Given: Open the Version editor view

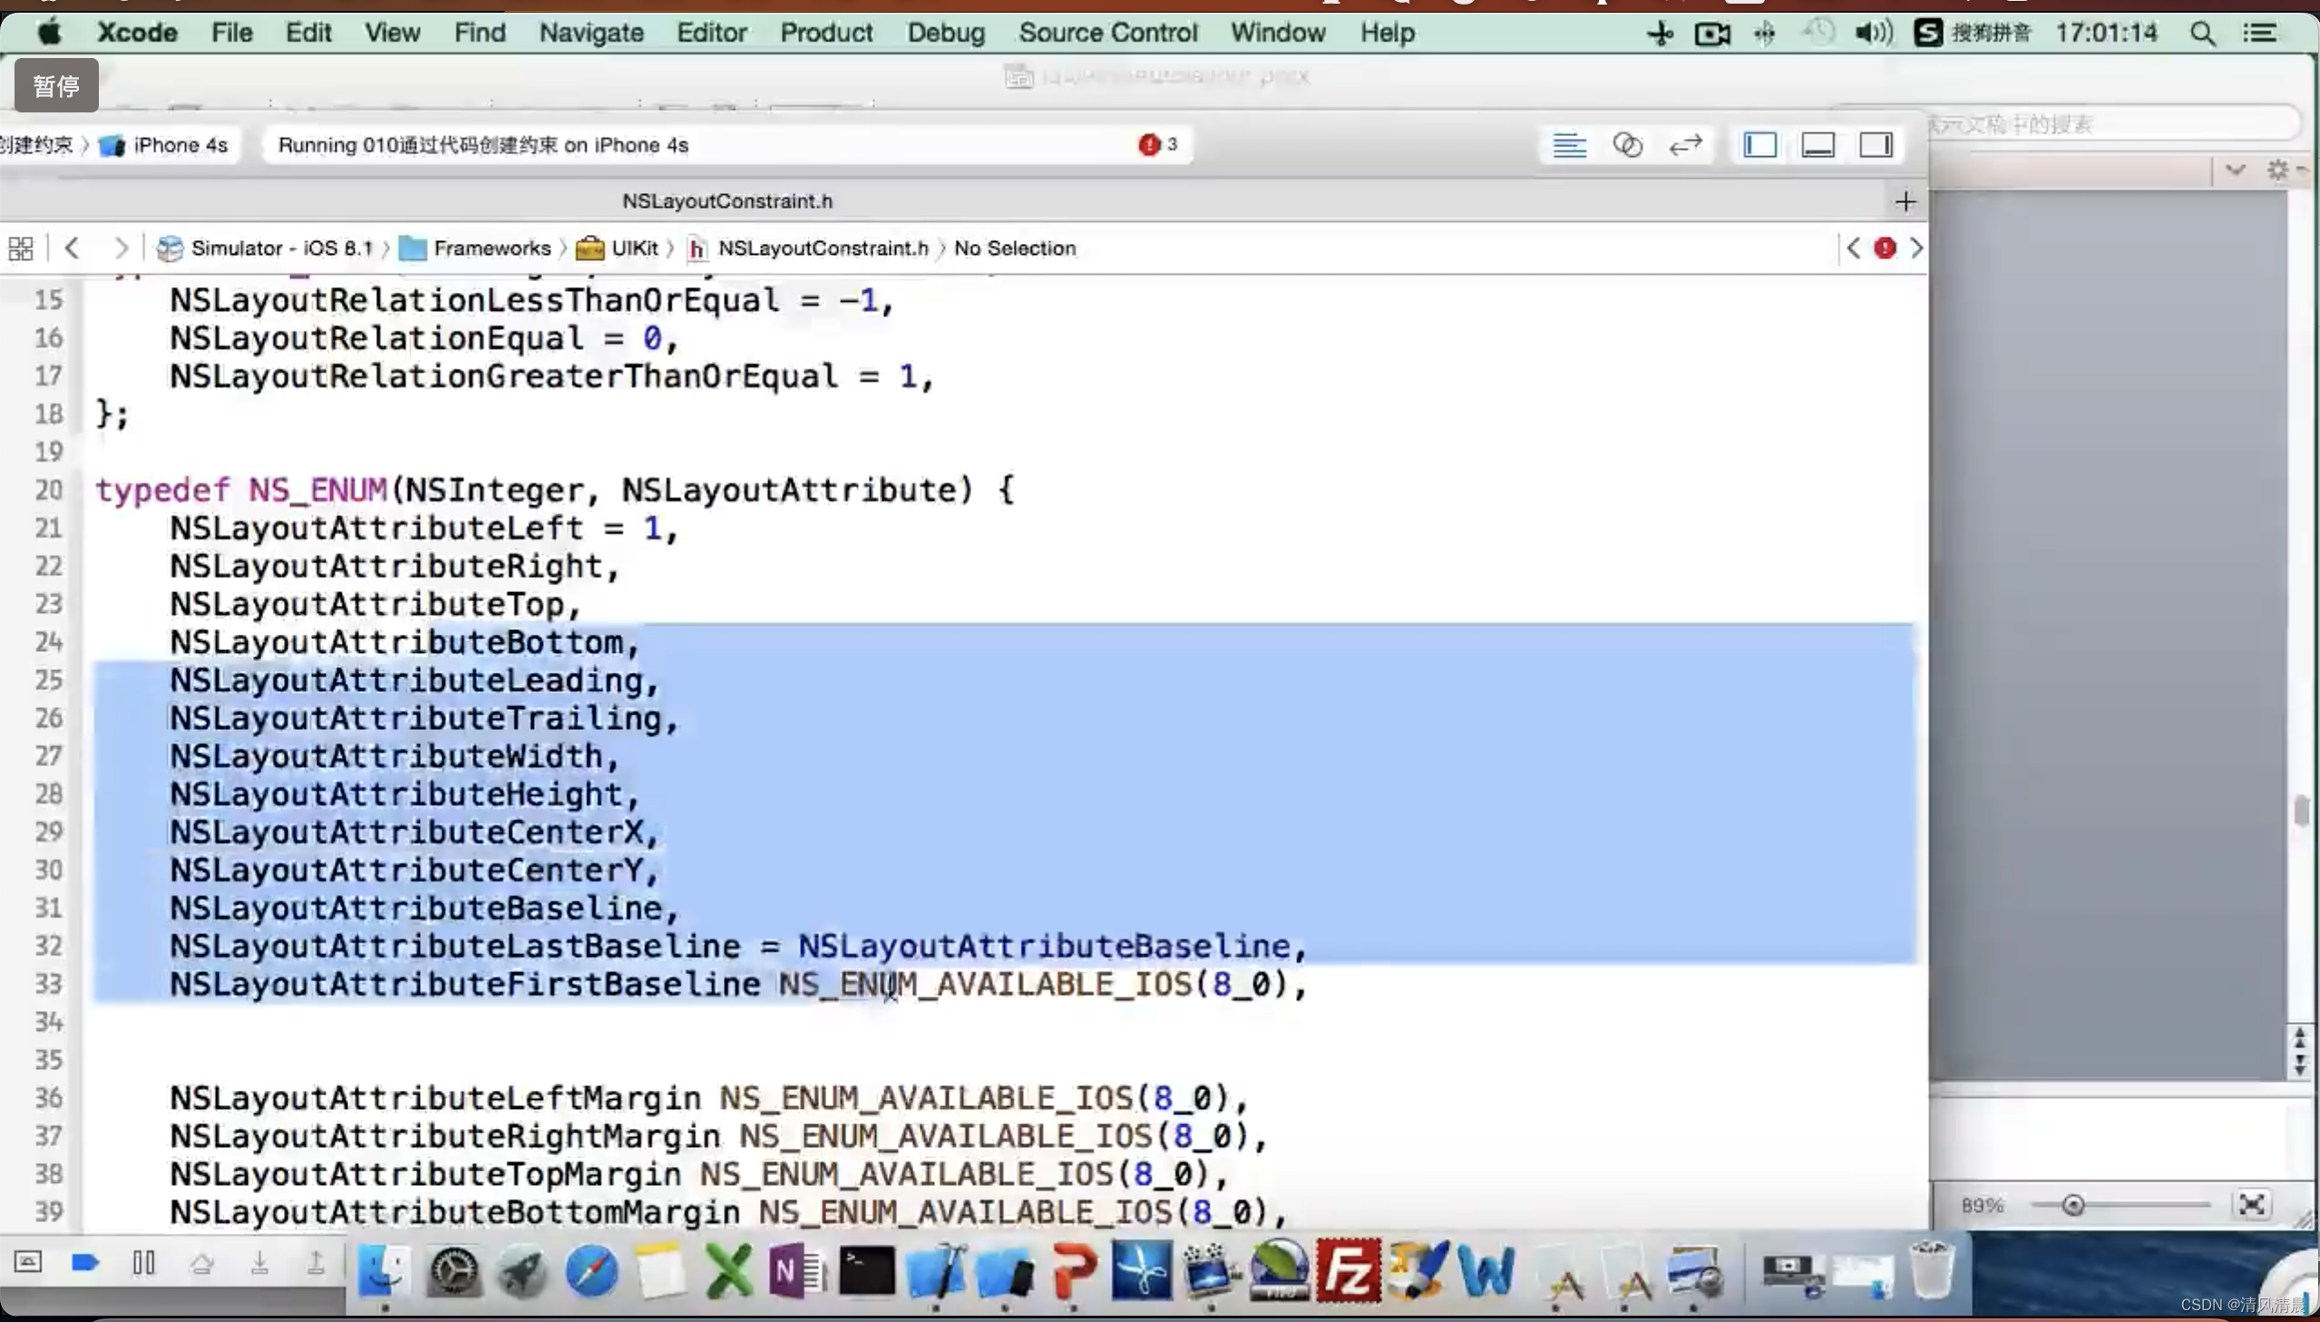Looking at the screenshot, I should tap(1685, 145).
